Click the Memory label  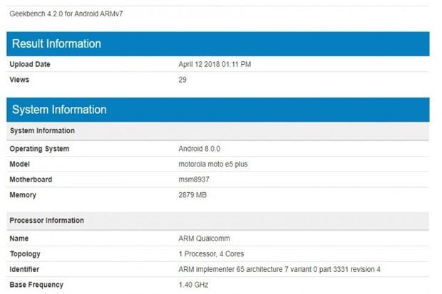click(x=23, y=195)
